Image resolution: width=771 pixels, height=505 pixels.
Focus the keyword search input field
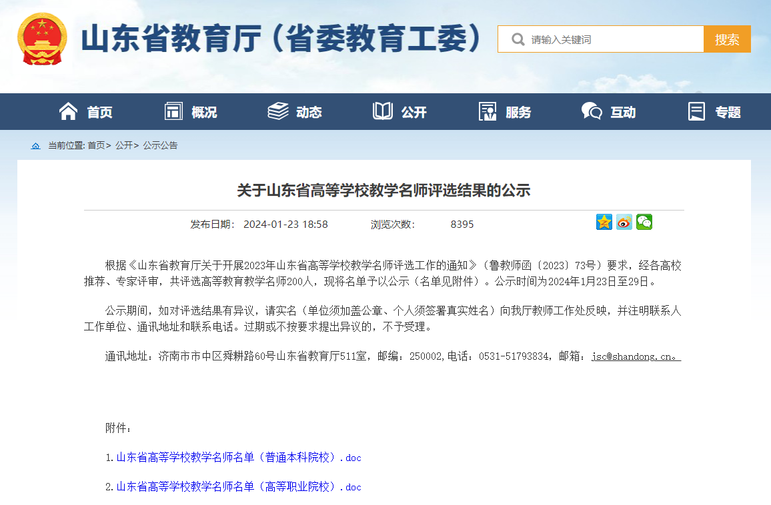[x=614, y=39]
